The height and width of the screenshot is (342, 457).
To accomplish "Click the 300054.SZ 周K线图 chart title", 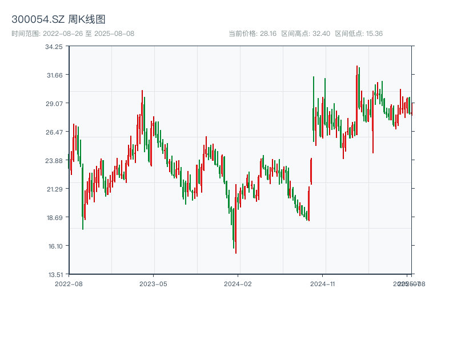I will pyautogui.click(x=58, y=20).
